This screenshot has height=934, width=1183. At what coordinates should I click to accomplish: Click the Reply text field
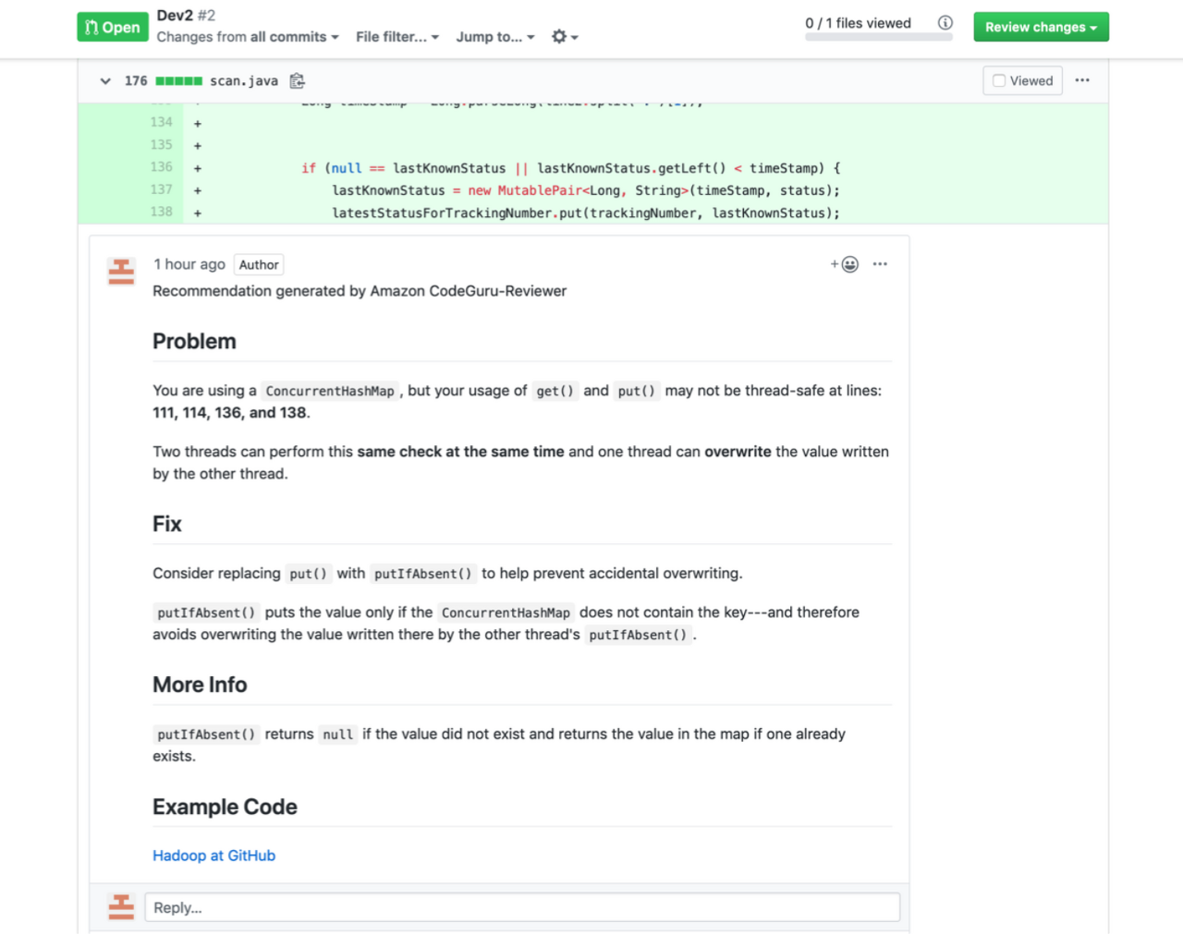pyautogui.click(x=522, y=907)
